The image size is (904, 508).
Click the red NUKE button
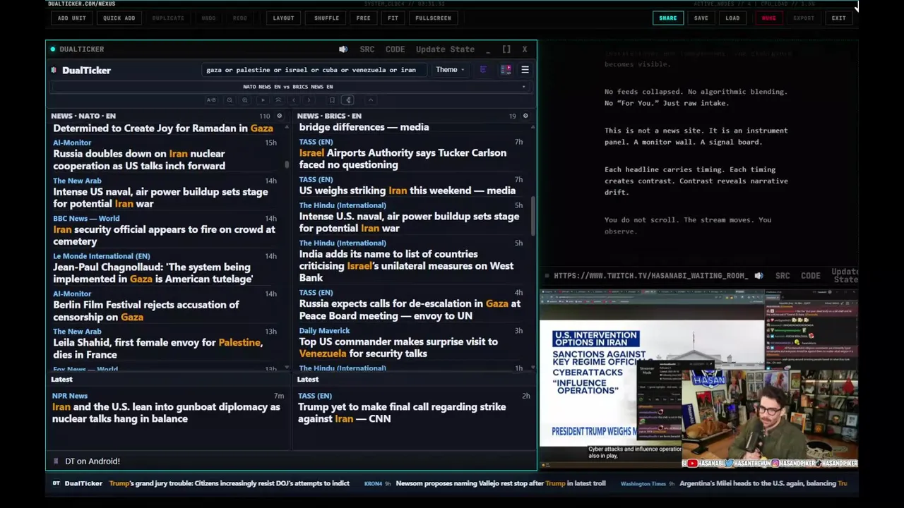(768, 18)
